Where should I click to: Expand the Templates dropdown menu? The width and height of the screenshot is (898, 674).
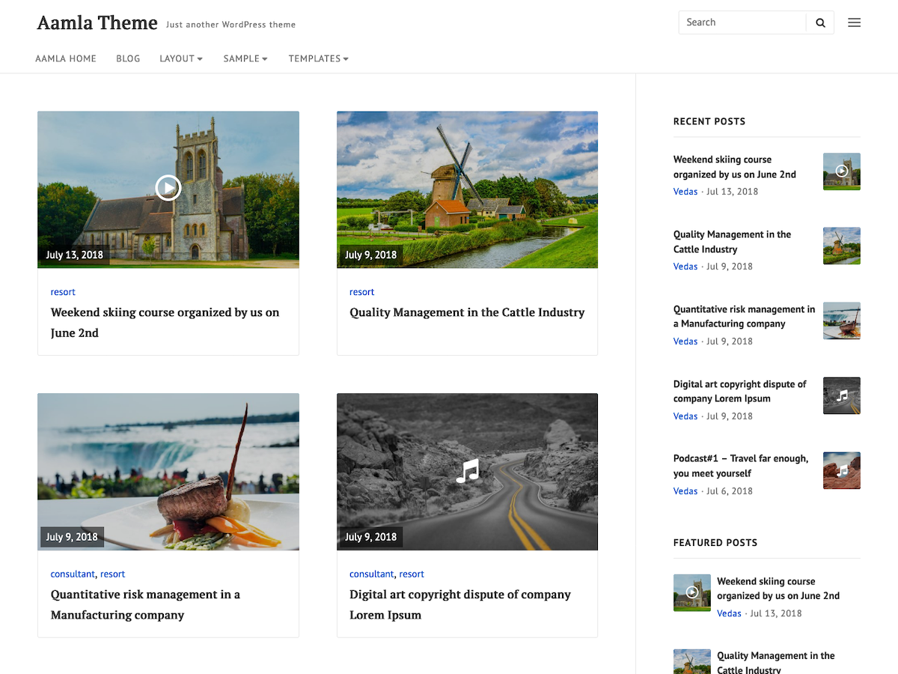[x=318, y=58]
